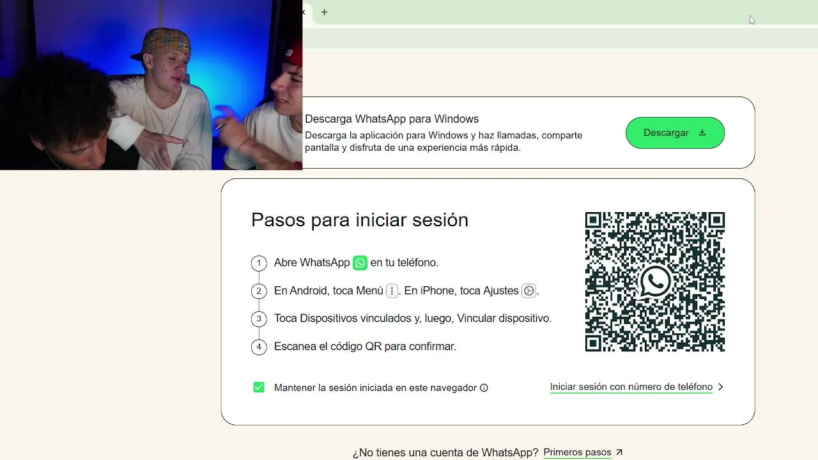Viewport: 818px width, 460px height.
Task: Click the text Toca Dispositivos vinculados step
Action: (413, 318)
